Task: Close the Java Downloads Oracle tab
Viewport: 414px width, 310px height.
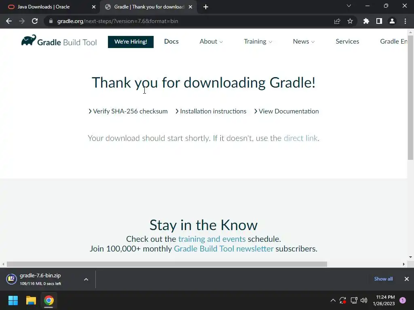Action: tap(94, 7)
